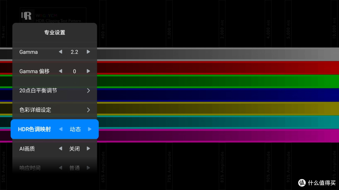Open 20点白平衡调节 submenu

click(38, 91)
